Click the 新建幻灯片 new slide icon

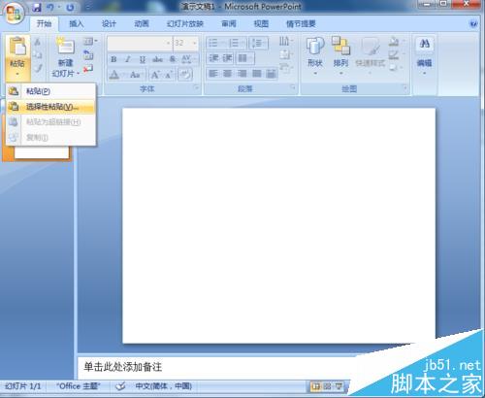pyautogui.click(x=66, y=47)
